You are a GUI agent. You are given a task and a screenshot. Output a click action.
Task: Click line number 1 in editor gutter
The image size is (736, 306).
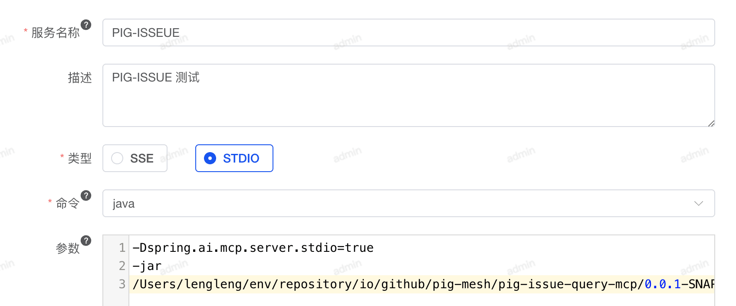pyautogui.click(x=122, y=247)
